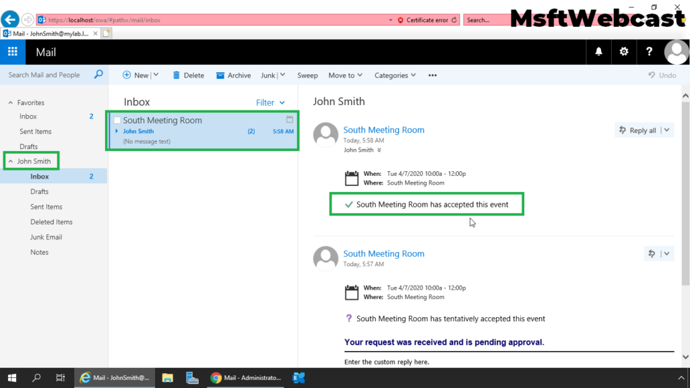Screen dimensions: 690x388
Task: Open Windows taskbar search
Action: click(36, 378)
